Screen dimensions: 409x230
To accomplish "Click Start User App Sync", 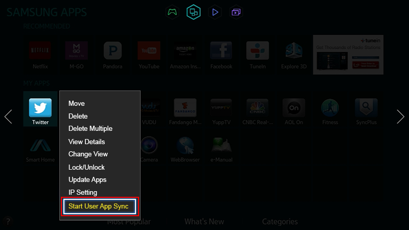I will tap(99, 206).
